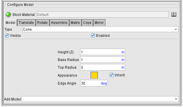Click the Base Radius input field

tap(103, 60)
